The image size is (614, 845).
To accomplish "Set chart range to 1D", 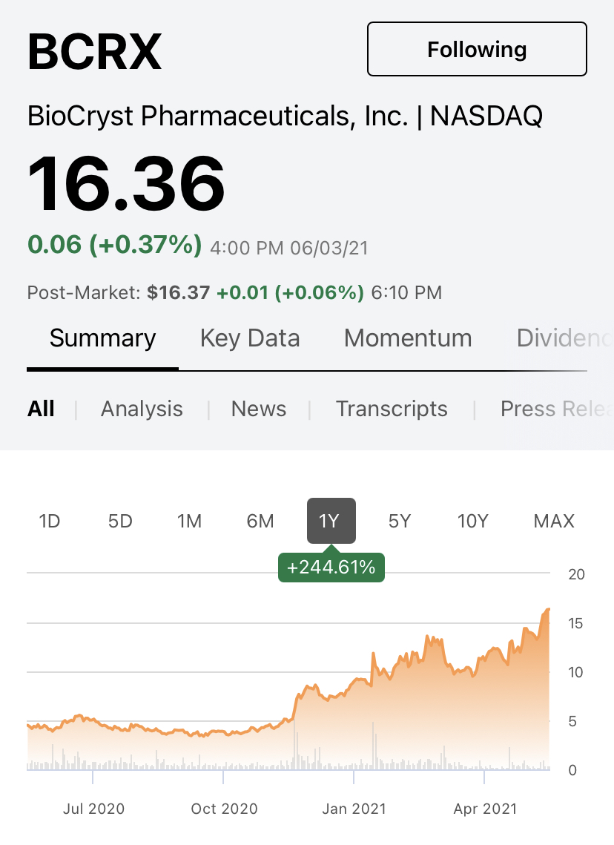I will [49, 521].
